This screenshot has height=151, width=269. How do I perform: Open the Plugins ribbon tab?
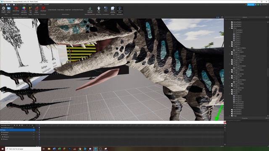pos(46,5)
